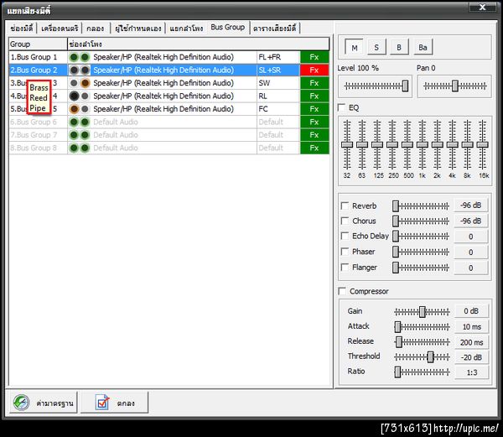The width and height of the screenshot is (503, 437).
Task: Click the Pan slider handle
Action: tap(455, 86)
